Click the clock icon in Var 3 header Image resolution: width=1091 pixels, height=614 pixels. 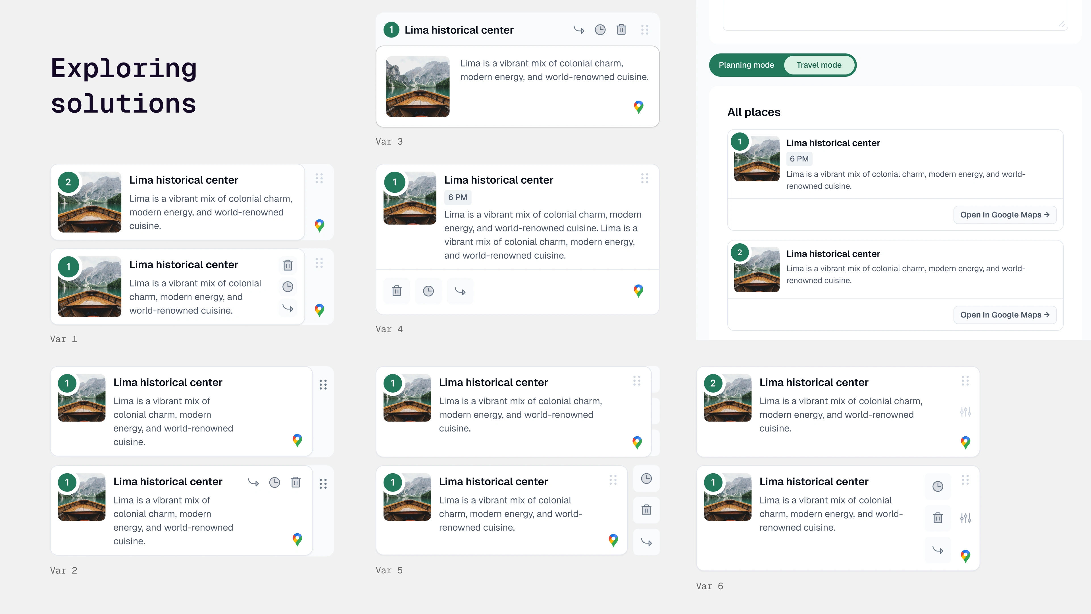point(600,30)
